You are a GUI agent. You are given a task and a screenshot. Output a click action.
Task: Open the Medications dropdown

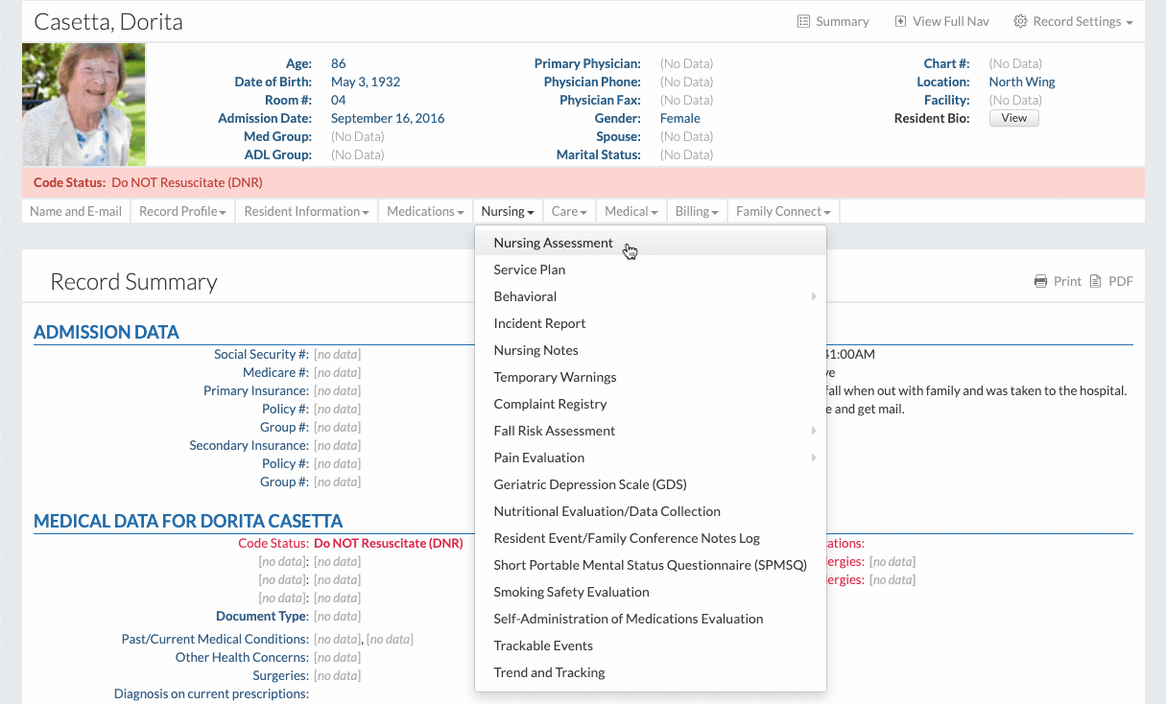pos(425,211)
